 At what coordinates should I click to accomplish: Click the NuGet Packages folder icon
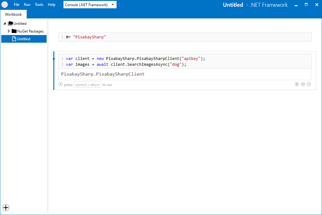[14, 31]
